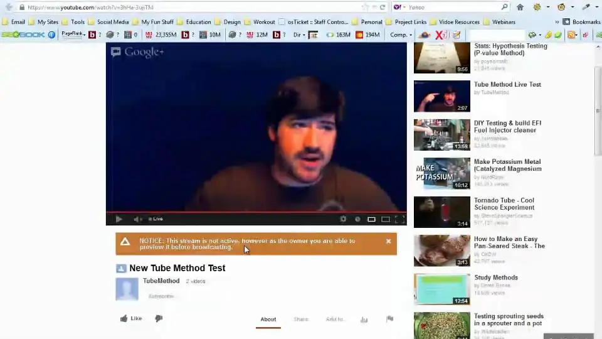Open the Education bookmark folder
This screenshot has height=339, width=602.
[x=194, y=22]
